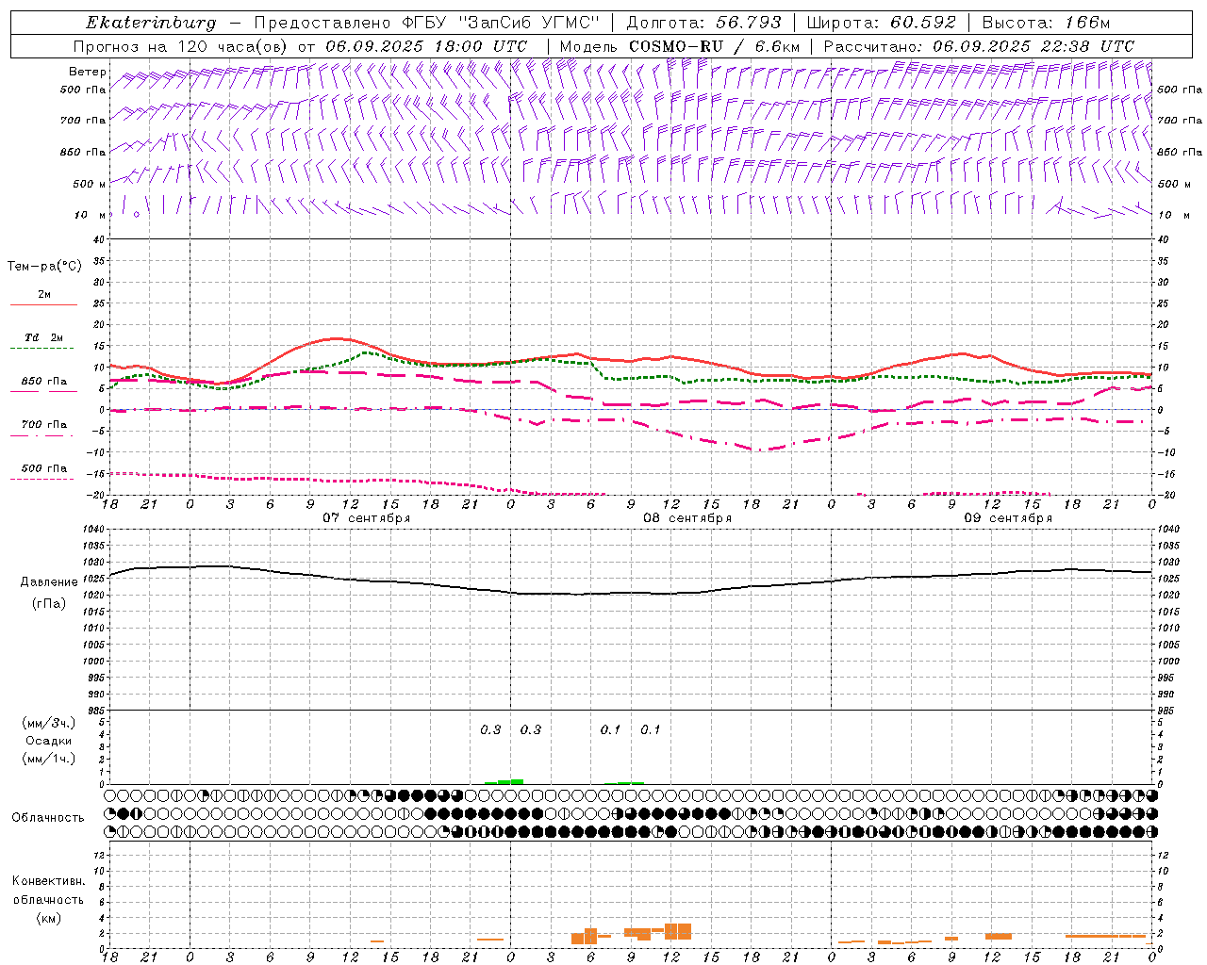Click the 'Долгота: 56.793' value
Viewport: 1207px width, 965px height.
click(x=703, y=23)
